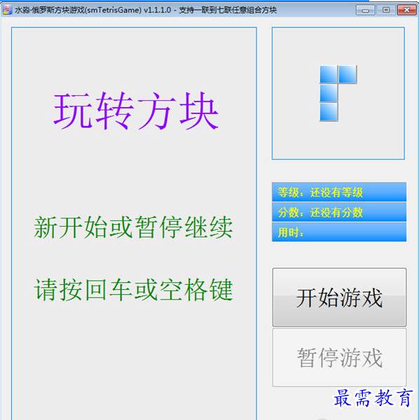Click the green 新开始或暂停继续 text
Viewport: 419px width, 420px height.
(133, 227)
